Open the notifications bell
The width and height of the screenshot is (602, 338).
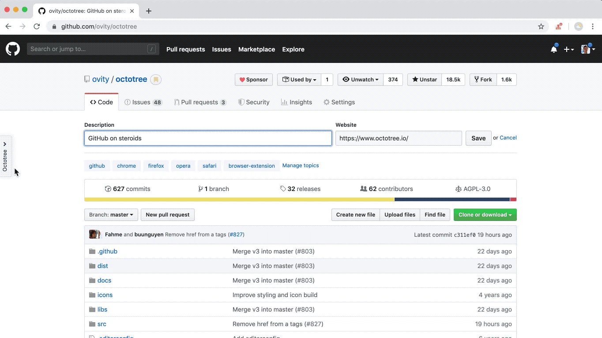tap(554, 49)
